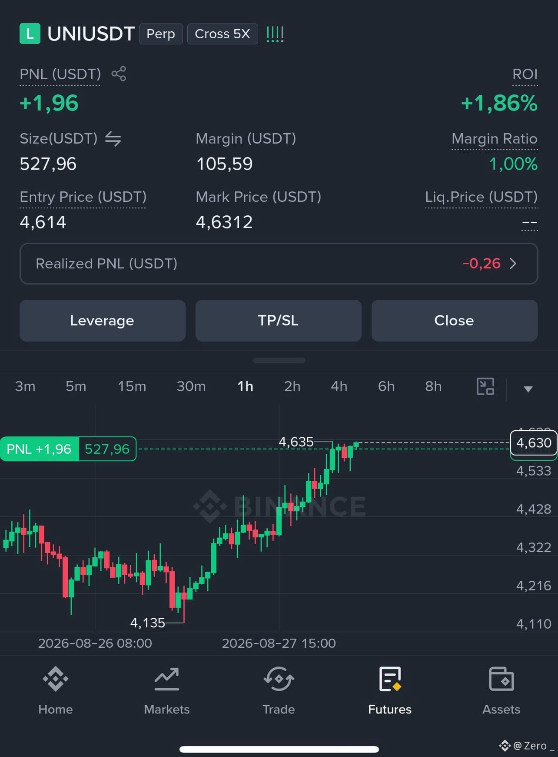
Task: Tap the Margin Ratio label
Action: click(495, 139)
